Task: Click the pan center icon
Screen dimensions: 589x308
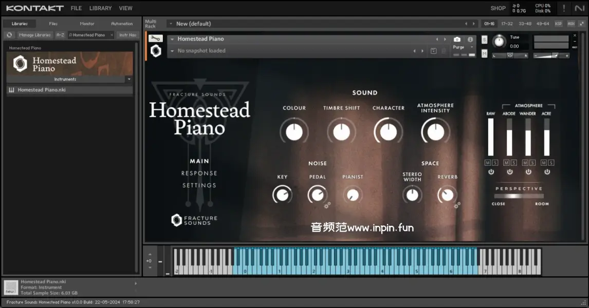Action: point(510,55)
